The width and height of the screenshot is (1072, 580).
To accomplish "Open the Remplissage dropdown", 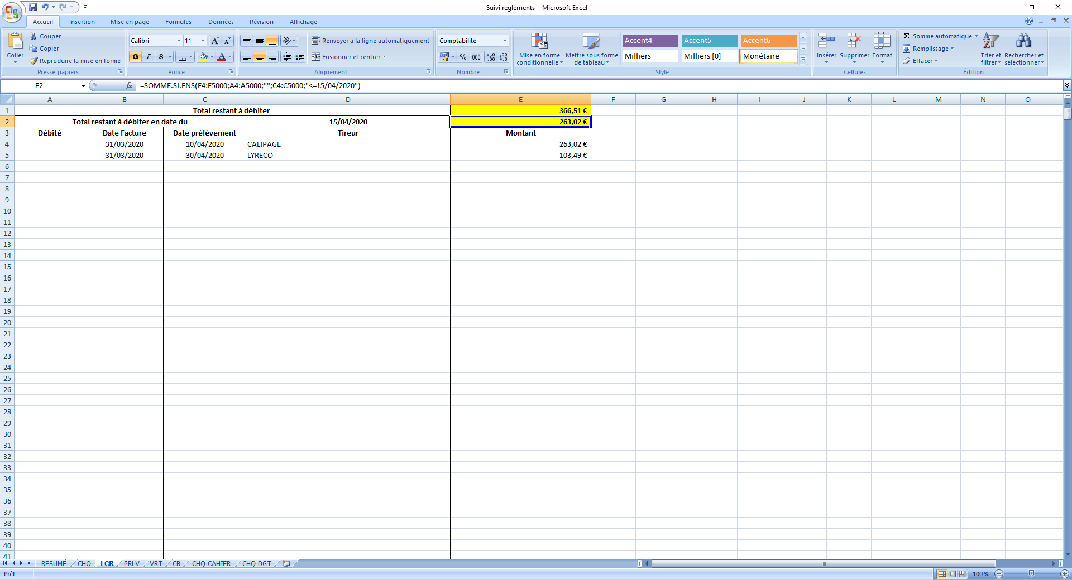I will [929, 49].
